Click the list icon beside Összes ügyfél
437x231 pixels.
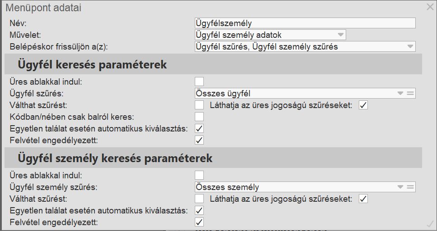click(410, 93)
